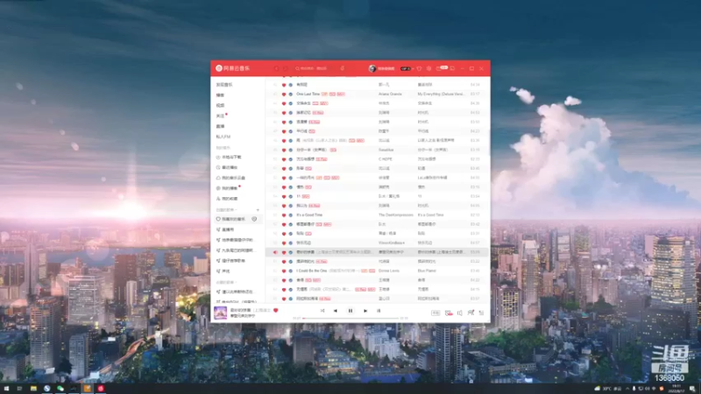Toggle the shuffle play mode icon

[x=322, y=311]
